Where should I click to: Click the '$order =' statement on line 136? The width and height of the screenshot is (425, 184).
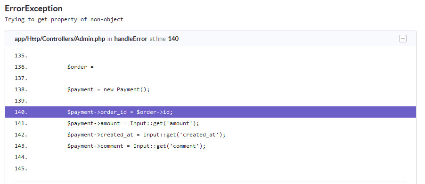pos(81,67)
